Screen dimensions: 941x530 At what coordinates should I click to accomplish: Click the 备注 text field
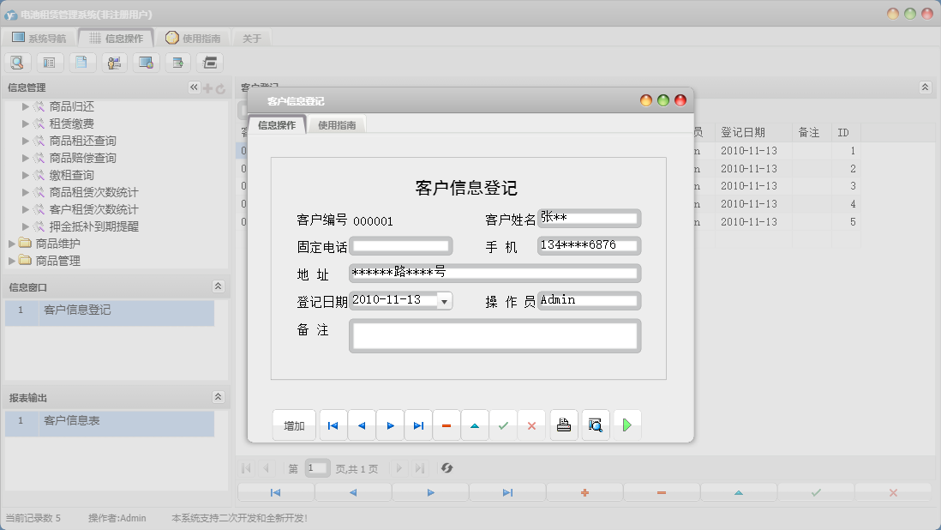(494, 336)
